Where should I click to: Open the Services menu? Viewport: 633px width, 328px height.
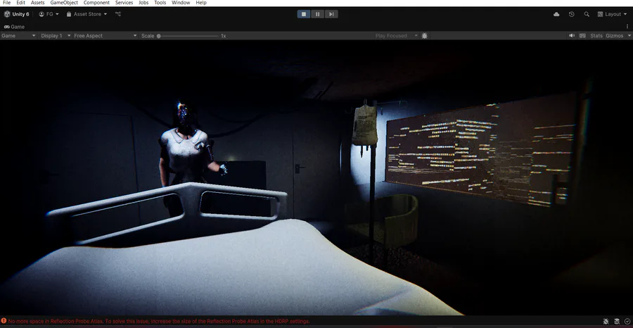coord(124,2)
